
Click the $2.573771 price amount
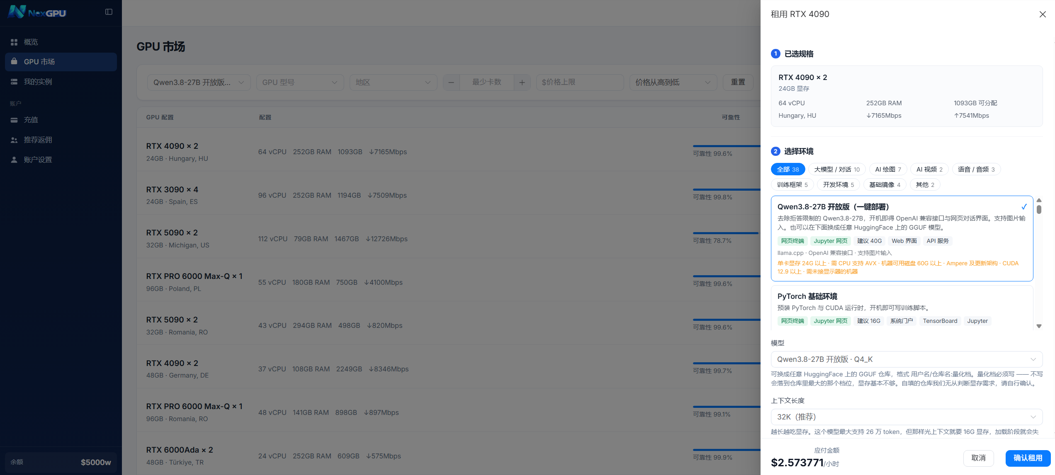click(x=797, y=463)
